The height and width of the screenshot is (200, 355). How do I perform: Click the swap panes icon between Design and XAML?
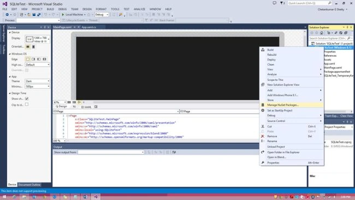[74, 107]
